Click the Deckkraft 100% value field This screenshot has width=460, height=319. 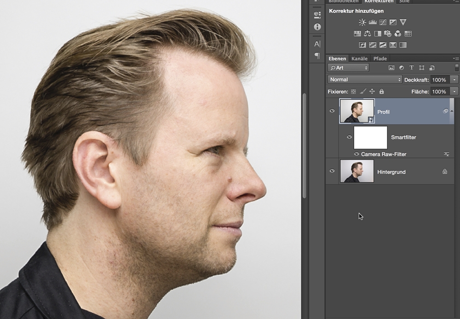pos(440,80)
